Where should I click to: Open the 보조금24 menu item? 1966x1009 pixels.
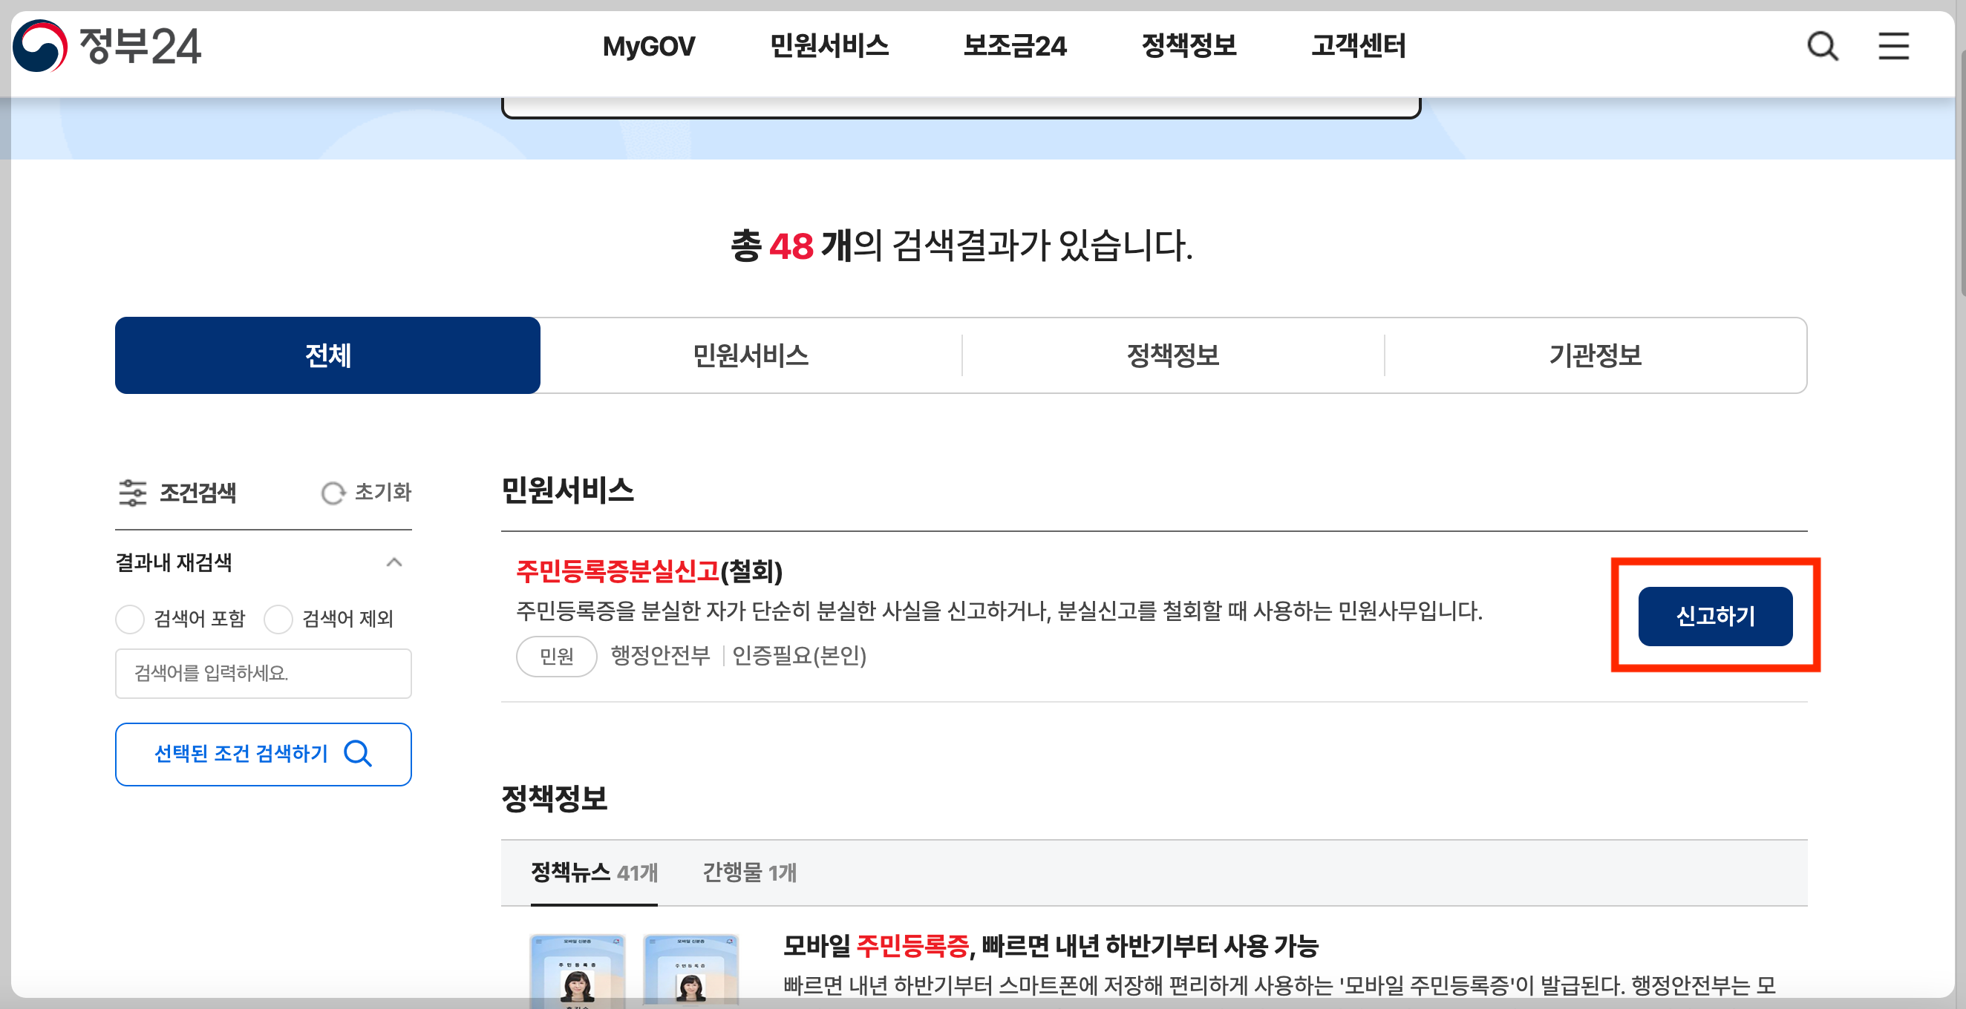click(1015, 47)
